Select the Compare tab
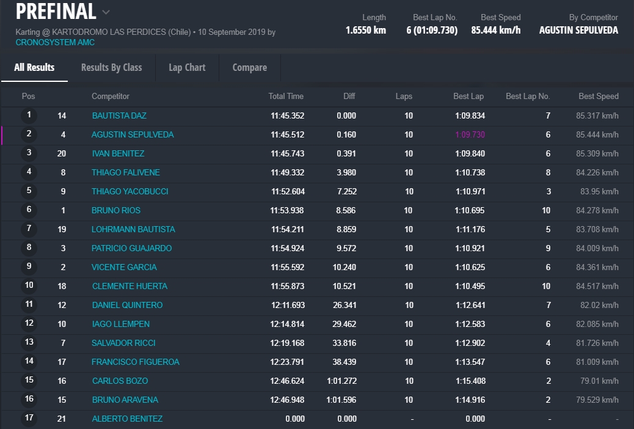 click(x=249, y=67)
